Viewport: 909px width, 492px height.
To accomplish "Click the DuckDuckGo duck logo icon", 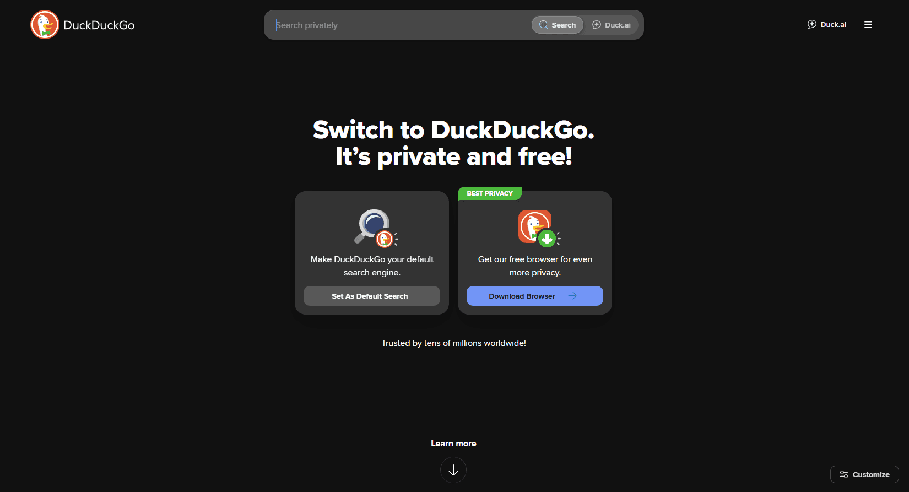I will tap(45, 25).
